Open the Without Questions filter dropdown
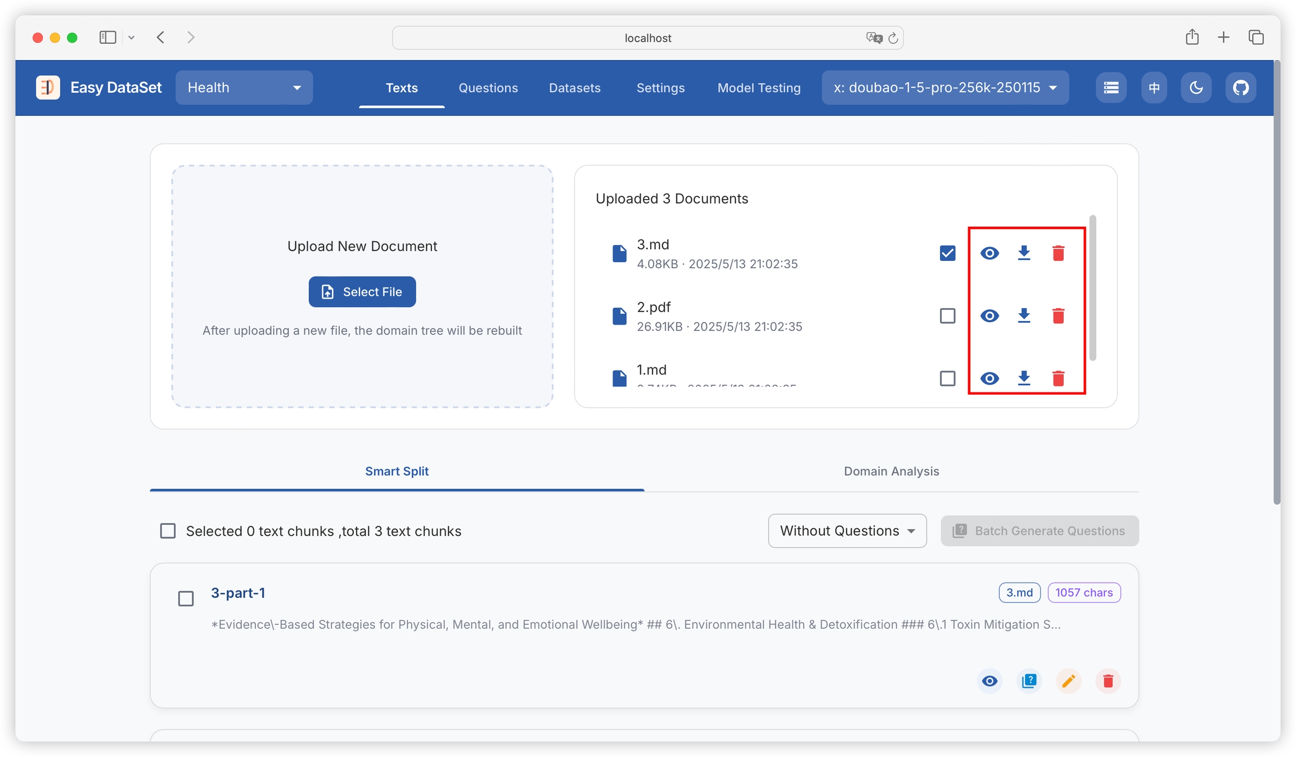 point(847,531)
